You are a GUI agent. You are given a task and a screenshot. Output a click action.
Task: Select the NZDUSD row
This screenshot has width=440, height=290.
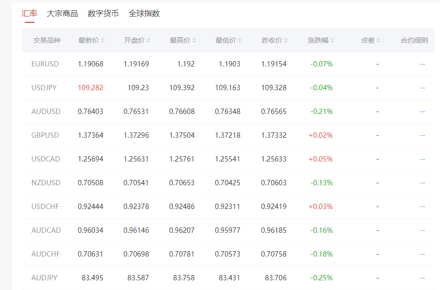46,183
